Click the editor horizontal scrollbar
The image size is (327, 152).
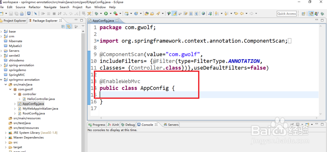point(209,118)
